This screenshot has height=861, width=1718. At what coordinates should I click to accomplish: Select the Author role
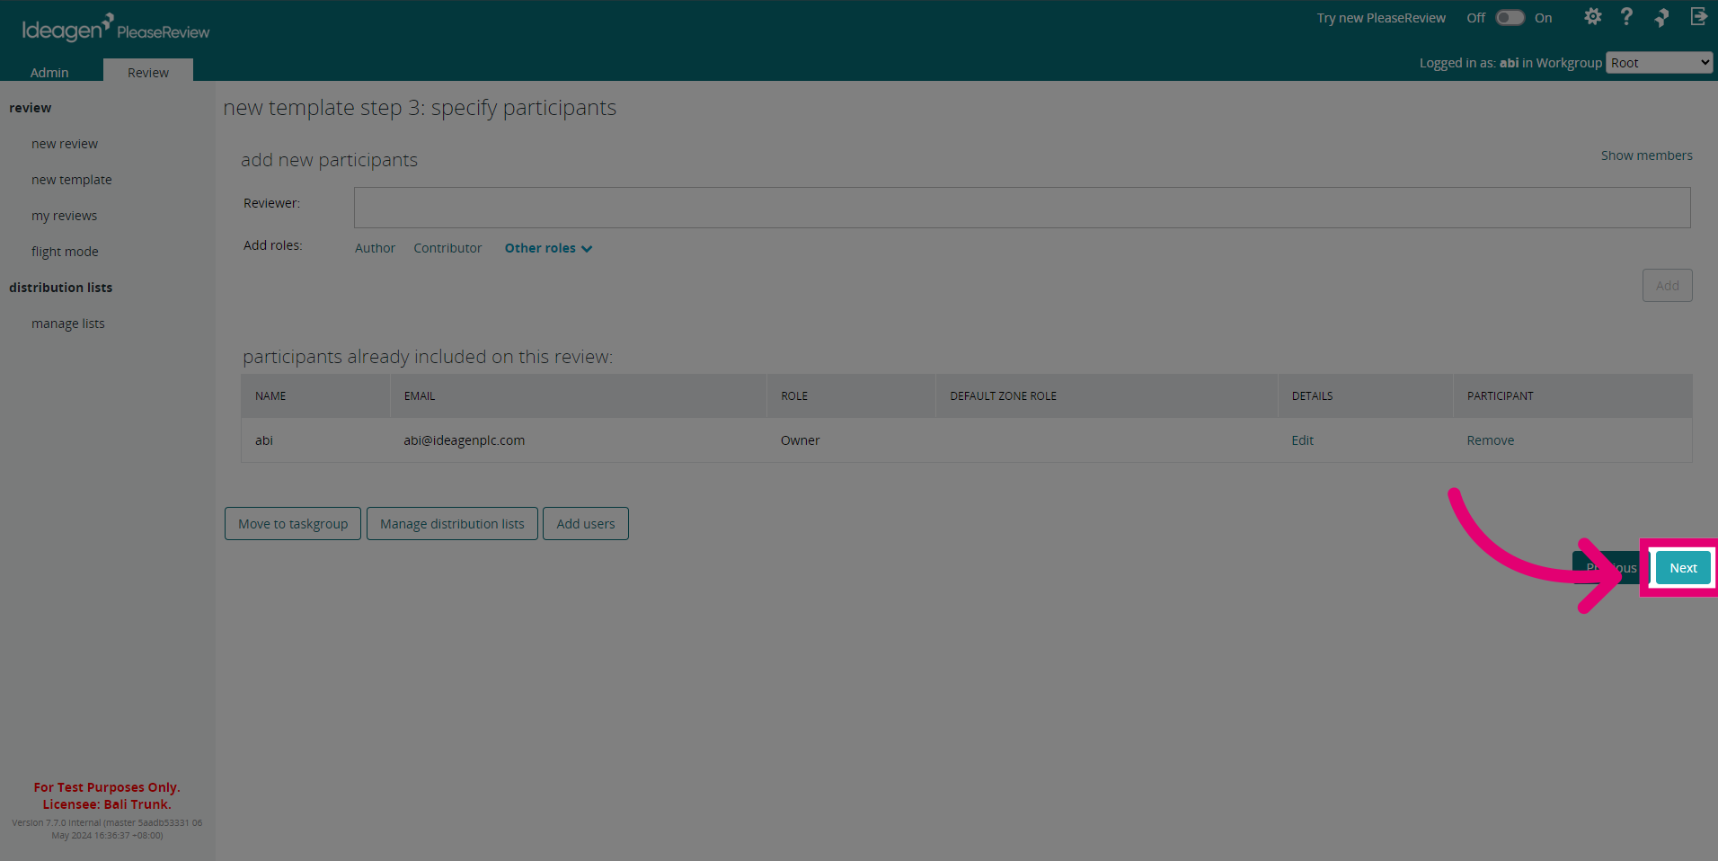point(375,248)
